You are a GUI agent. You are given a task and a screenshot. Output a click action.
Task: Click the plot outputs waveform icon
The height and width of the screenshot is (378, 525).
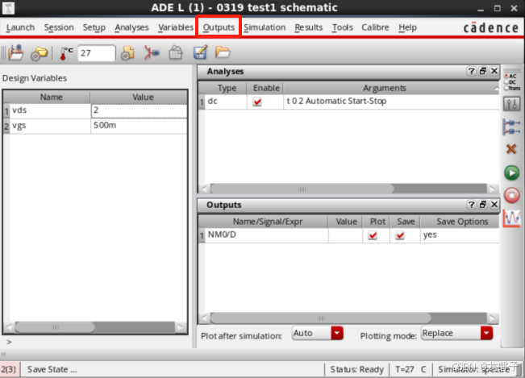(511, 218)
